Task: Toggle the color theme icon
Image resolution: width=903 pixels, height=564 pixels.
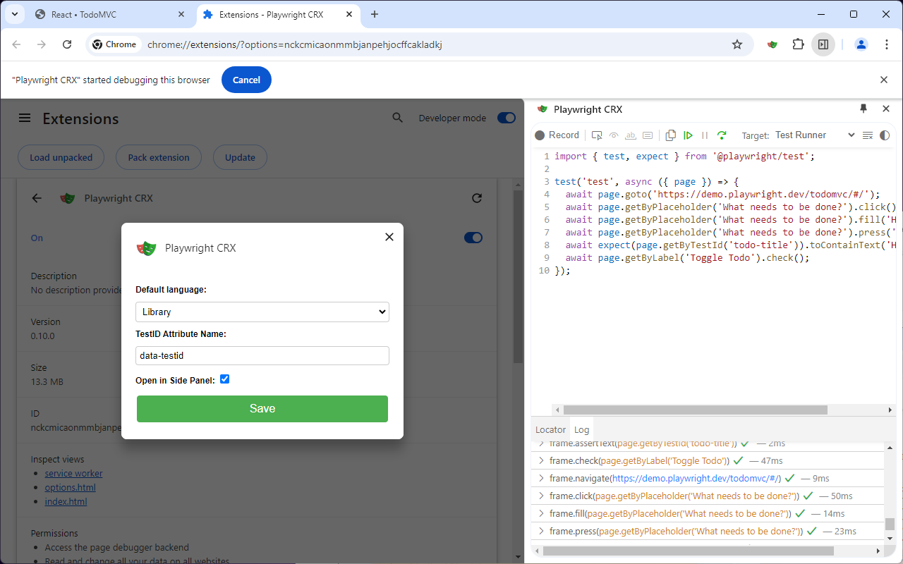Action: [x=885, y=135]
